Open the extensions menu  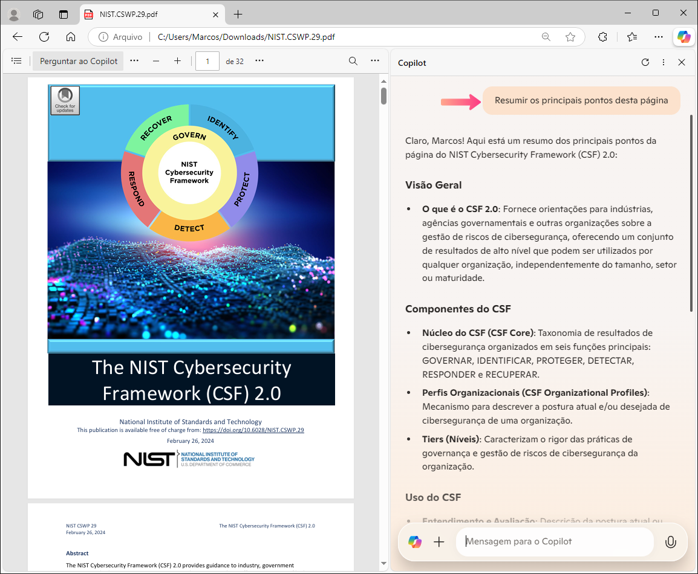pyautogui.click(x=603, y=37)
